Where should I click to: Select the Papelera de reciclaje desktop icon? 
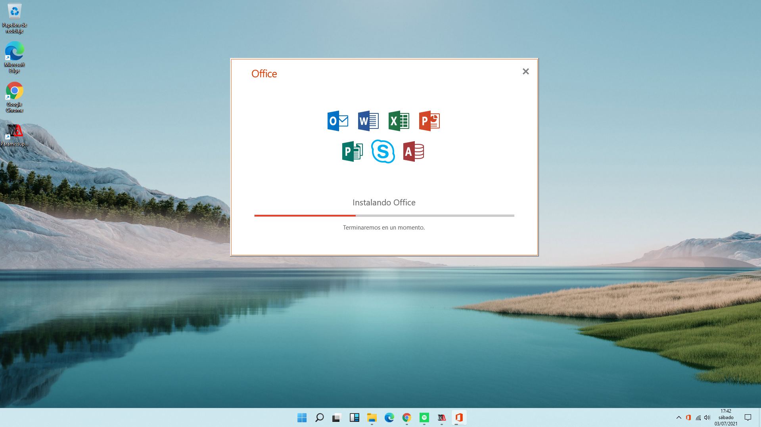pos(14,18)
